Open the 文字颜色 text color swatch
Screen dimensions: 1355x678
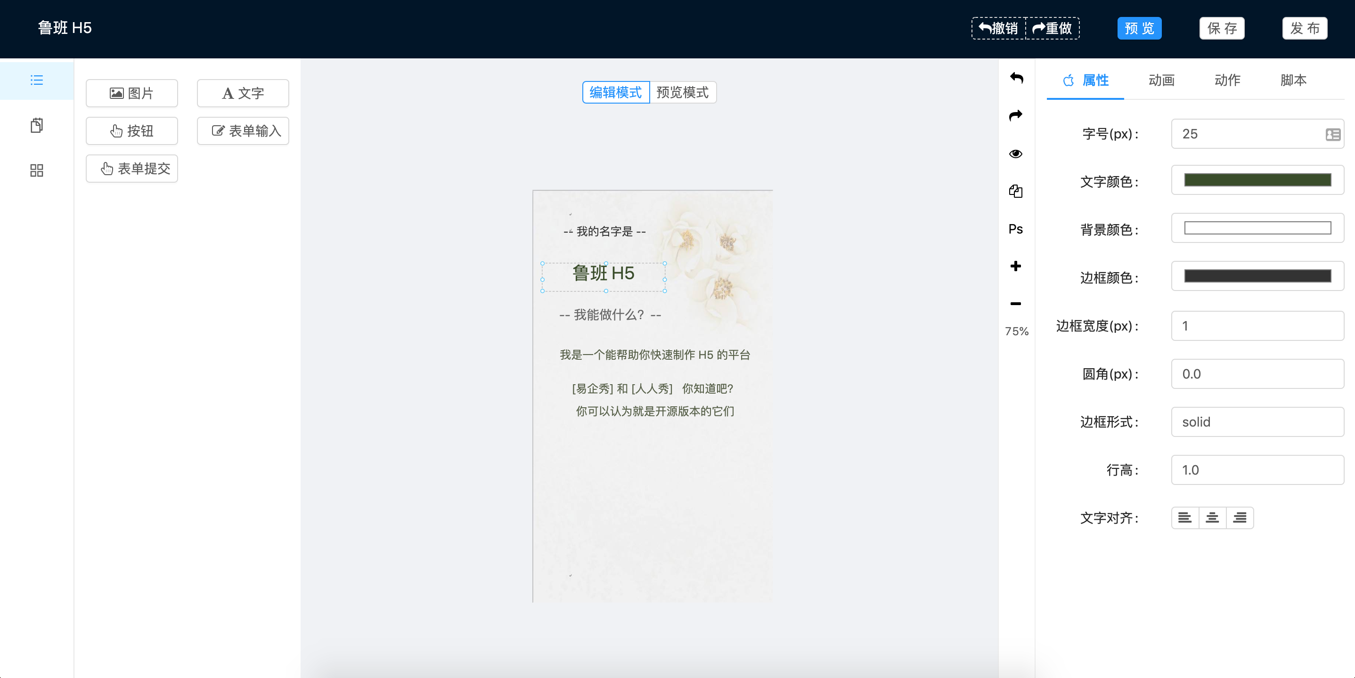pyautogui.click(x=1257, y=180)
